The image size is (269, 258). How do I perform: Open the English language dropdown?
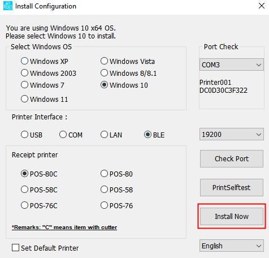232,246
